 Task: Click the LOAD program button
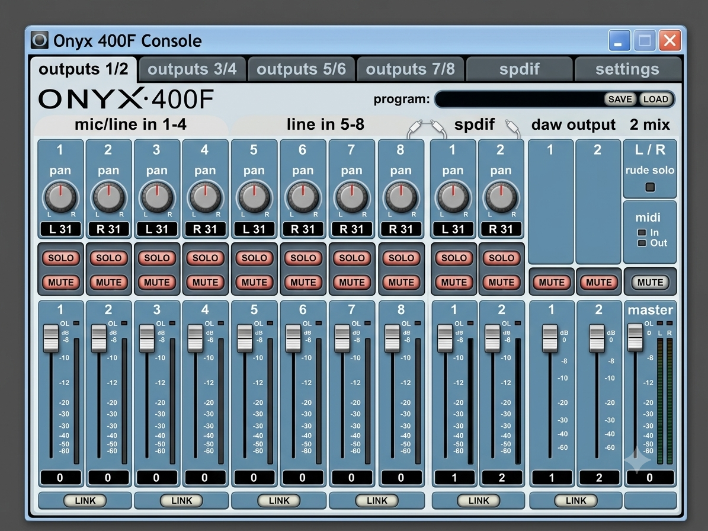(656, 100)
